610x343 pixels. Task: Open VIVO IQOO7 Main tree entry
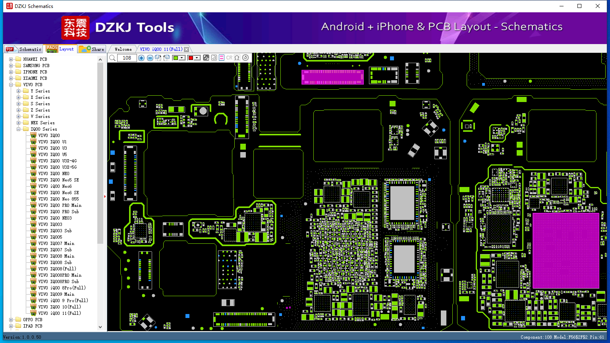pyautogui.click(x=56, y=243)
